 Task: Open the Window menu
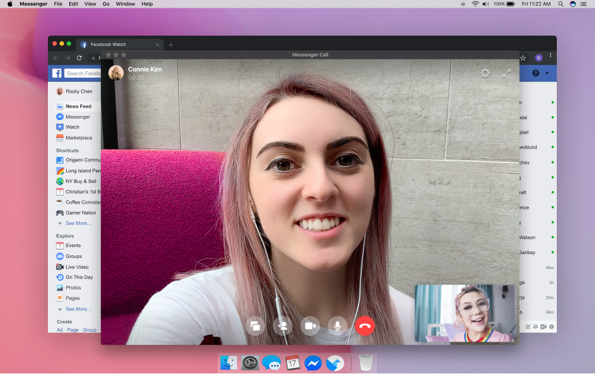[125, 4]
